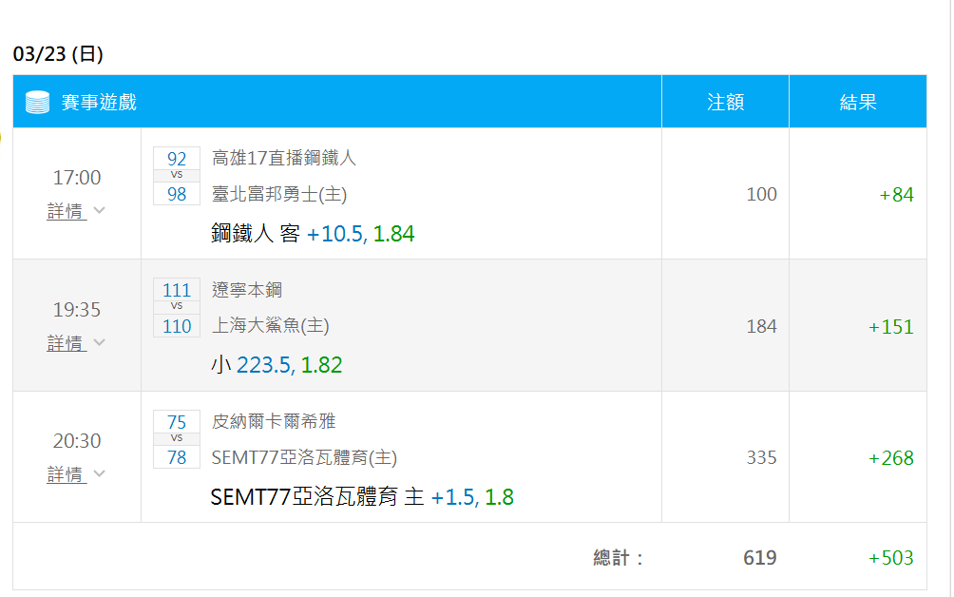This screenshot has height=597, width=954.
Task: Open 詳情 link for the 19:35 match
Action: point(66,343)
